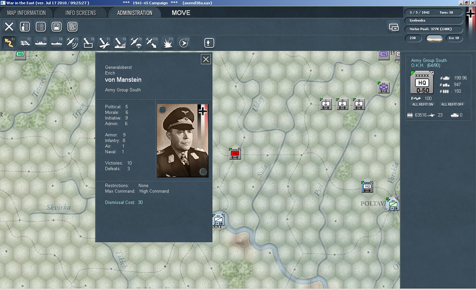Screen dimensions: 476x290
Task: Select F2 rail move mode icon
Action: pos(25,43)
